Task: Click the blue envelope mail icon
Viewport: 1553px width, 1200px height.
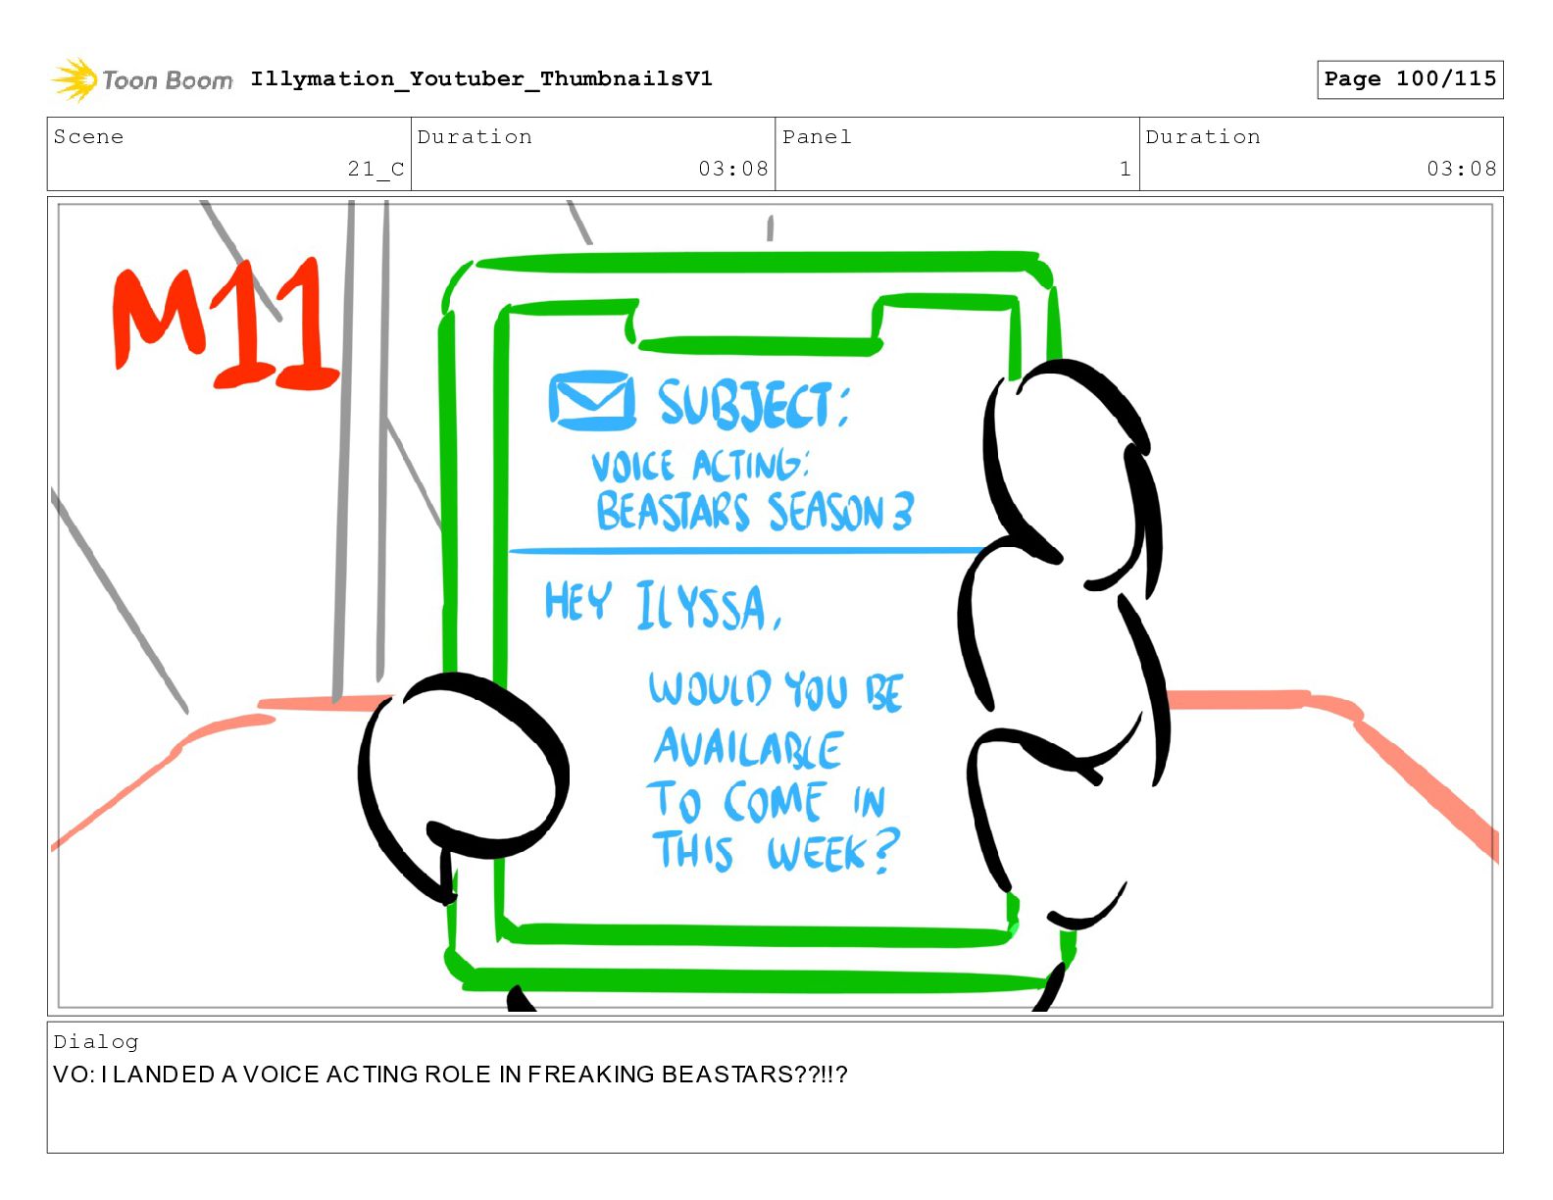Action: tap(591, 401)
